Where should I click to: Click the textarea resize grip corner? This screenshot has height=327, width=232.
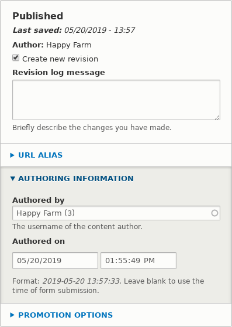(217, 117)
